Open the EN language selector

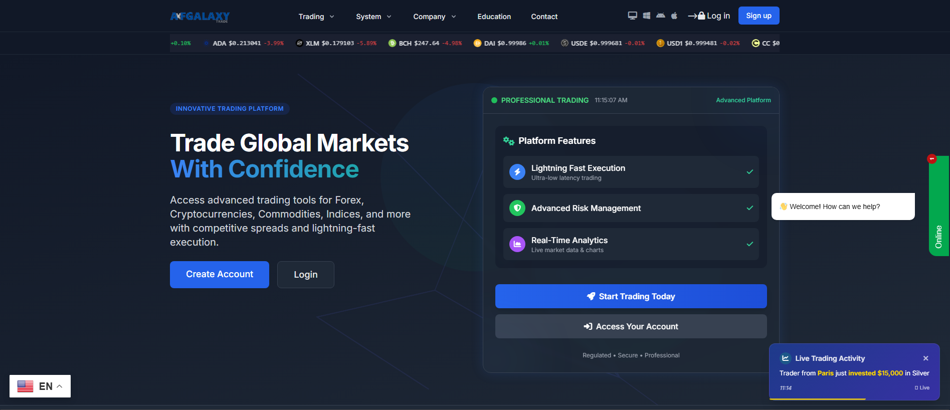[x=40, y=386]
